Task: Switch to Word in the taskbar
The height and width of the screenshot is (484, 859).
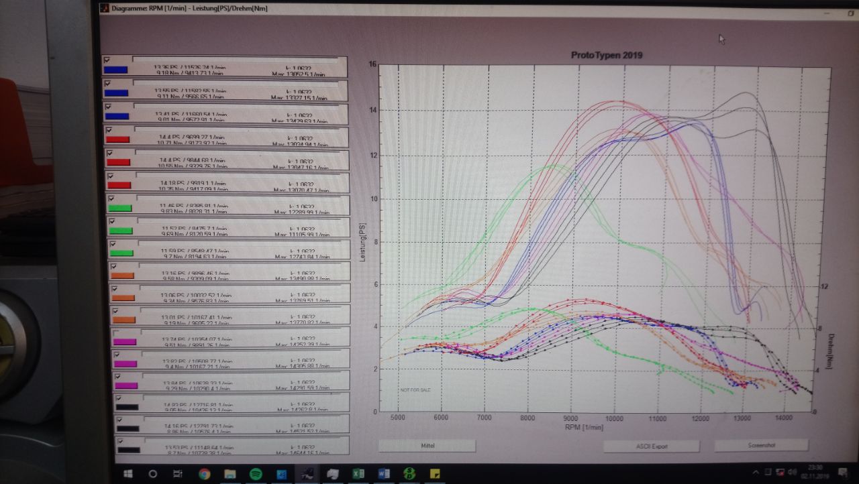Action: tap(384, 474)
